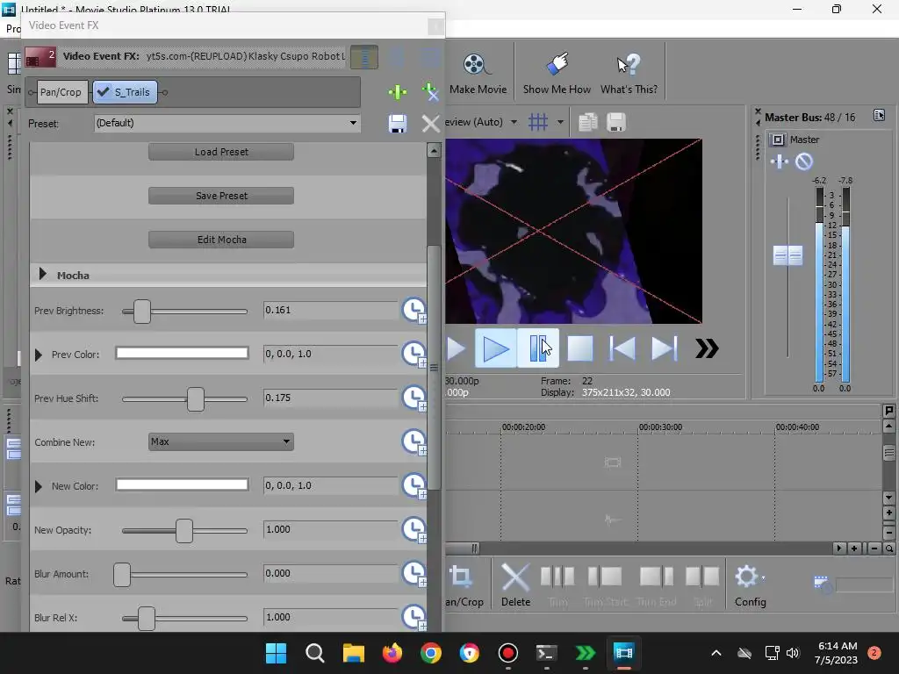Image resolution: width=899 pixels, height=674 pixels.
Task: Click the Prev Brightness value field 0.161
Action: point(330,310)
